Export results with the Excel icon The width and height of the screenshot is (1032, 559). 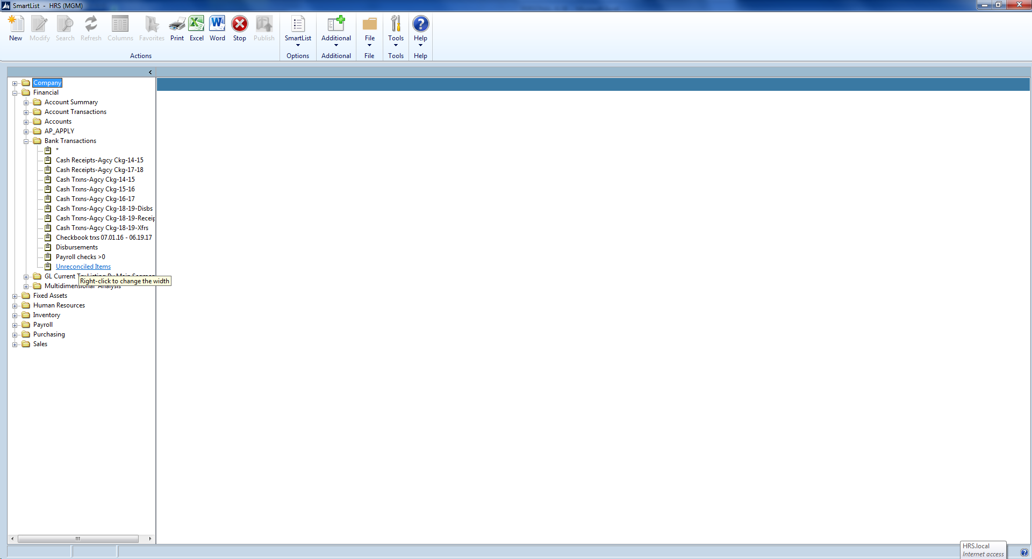[x=197, y=24]
